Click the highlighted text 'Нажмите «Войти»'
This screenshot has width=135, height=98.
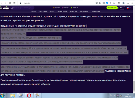point(9,43)
